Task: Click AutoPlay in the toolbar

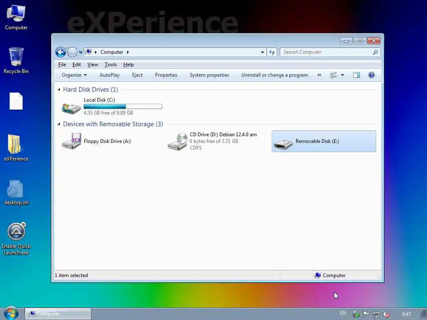Action: [110, 75]
